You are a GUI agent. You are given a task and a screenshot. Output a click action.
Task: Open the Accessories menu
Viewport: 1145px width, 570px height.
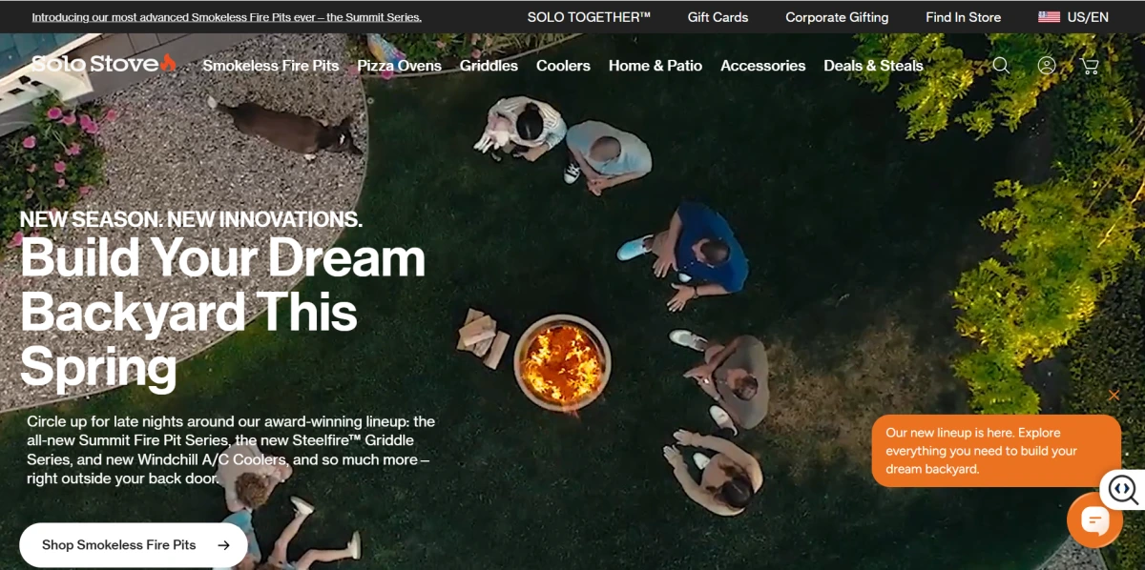coord(762,66)
